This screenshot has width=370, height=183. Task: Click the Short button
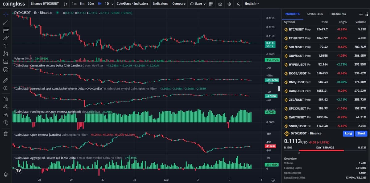click(361, 133)
